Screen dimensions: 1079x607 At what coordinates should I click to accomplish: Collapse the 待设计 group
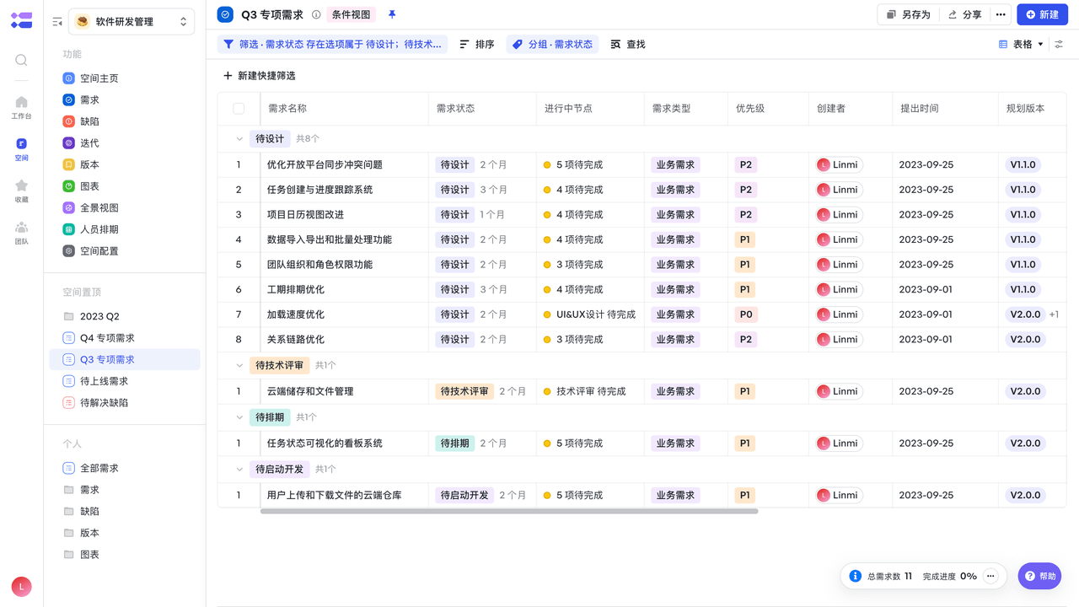(x=239, y=138)
